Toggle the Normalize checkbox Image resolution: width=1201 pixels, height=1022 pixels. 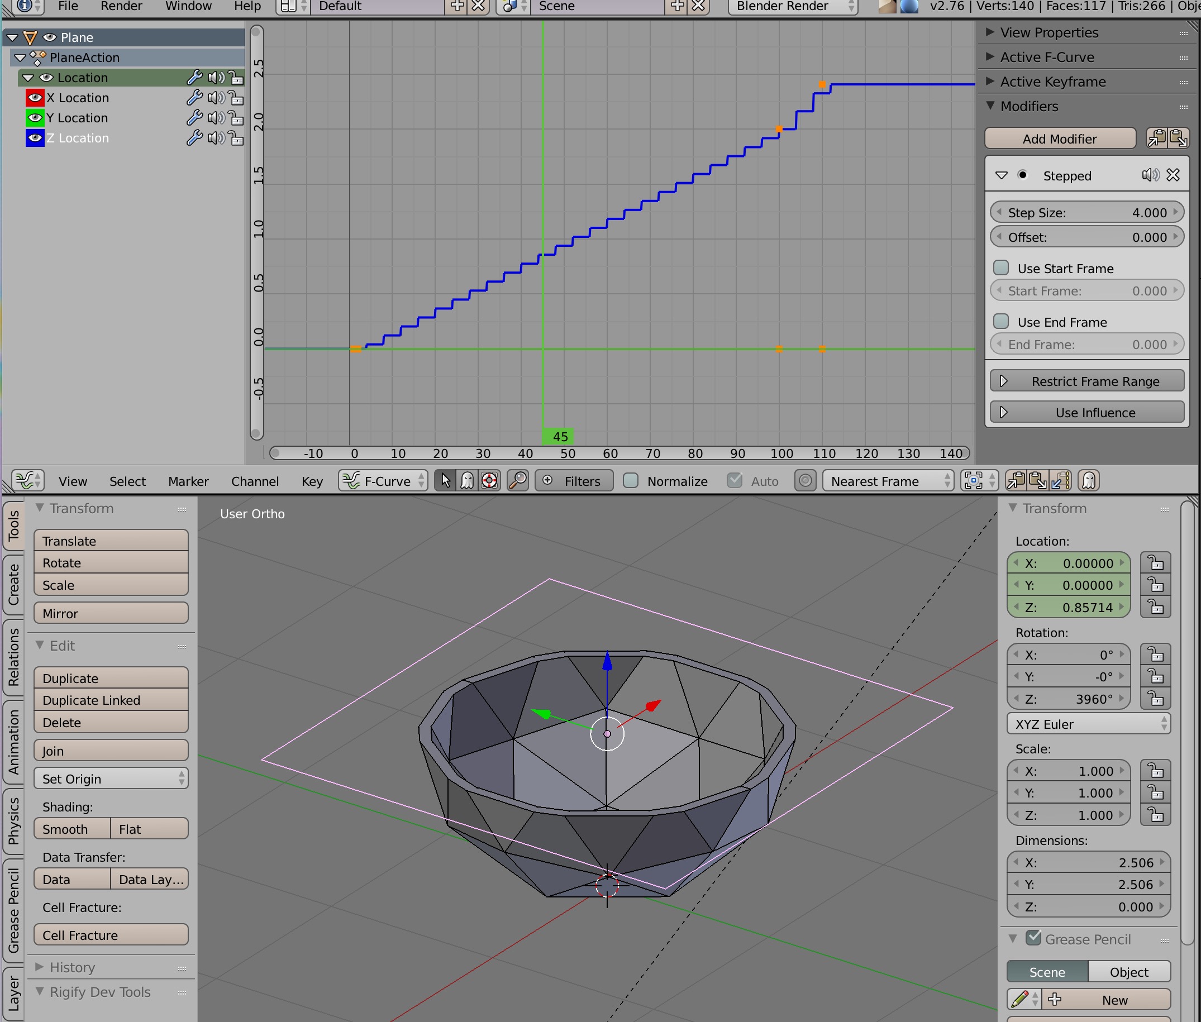[x=631, y=481]
